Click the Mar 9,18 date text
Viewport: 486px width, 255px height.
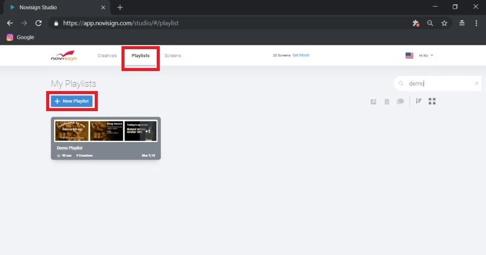point(148,155)
